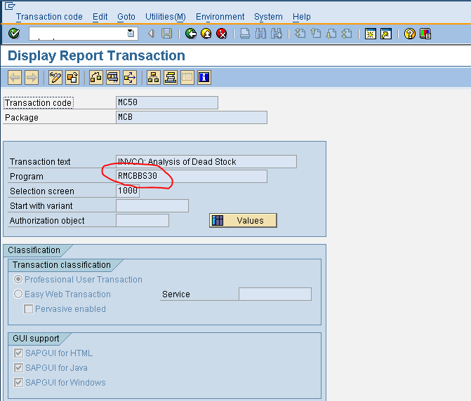Click the Previous Page icon

pos(315,34)
